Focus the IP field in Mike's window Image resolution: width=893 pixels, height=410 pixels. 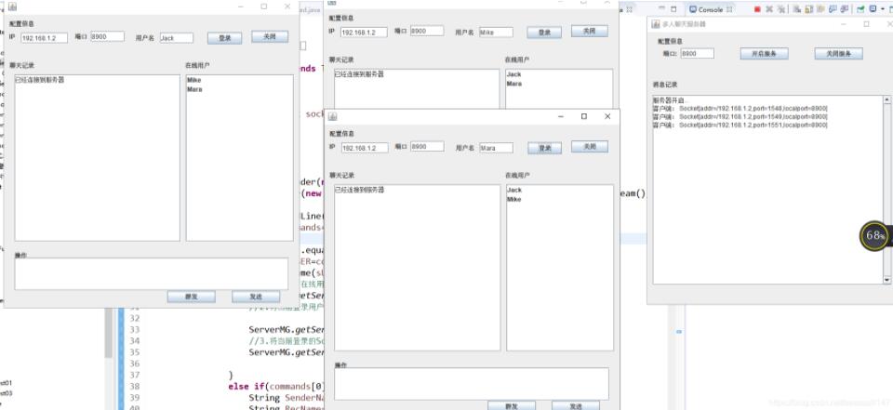pos(364,33)
